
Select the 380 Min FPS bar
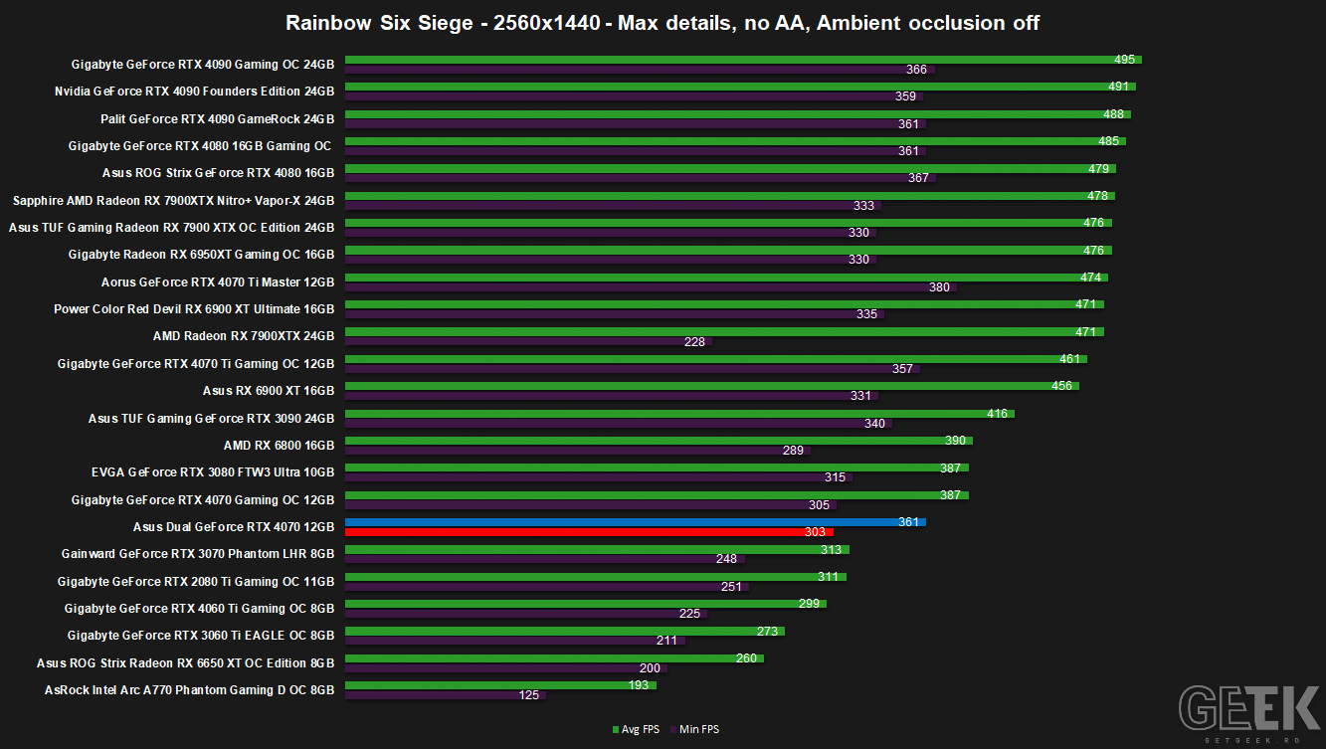(x=651, y=287)
